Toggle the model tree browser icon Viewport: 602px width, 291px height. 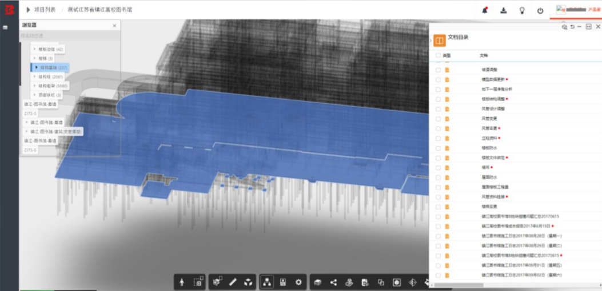point(267,282)
